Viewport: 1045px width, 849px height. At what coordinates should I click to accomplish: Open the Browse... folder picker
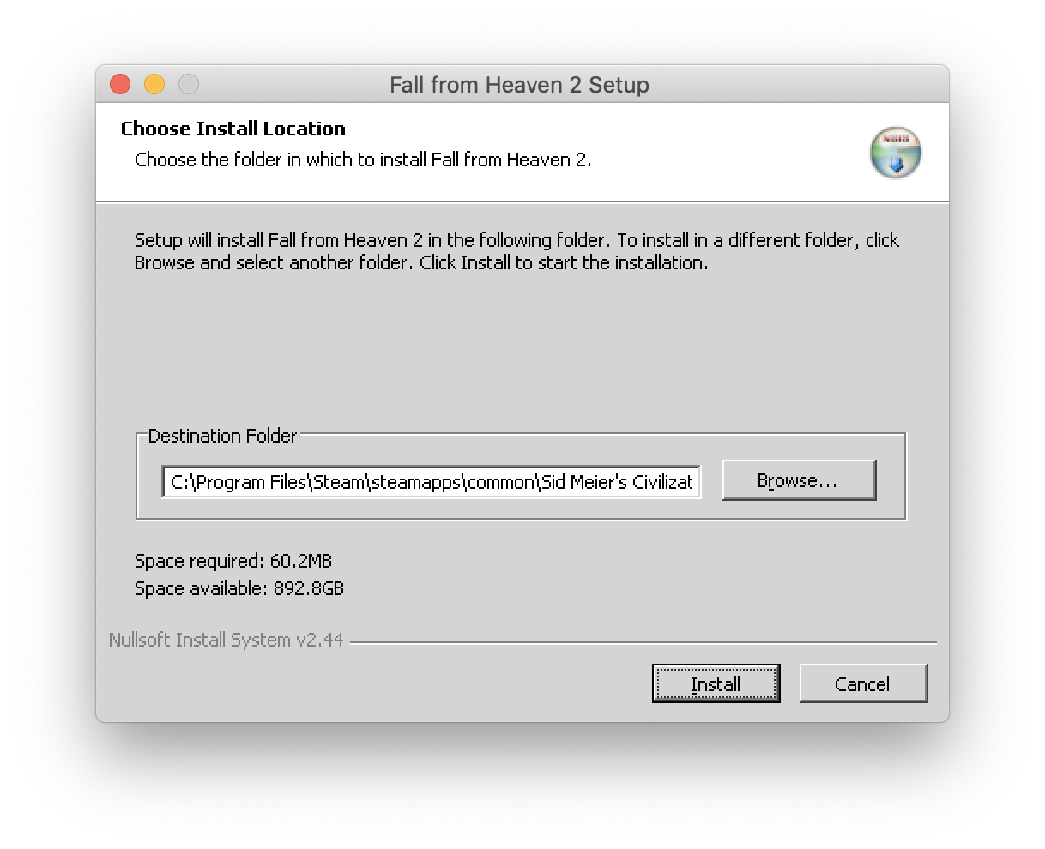pyautogui.click(x=798, y=480)
